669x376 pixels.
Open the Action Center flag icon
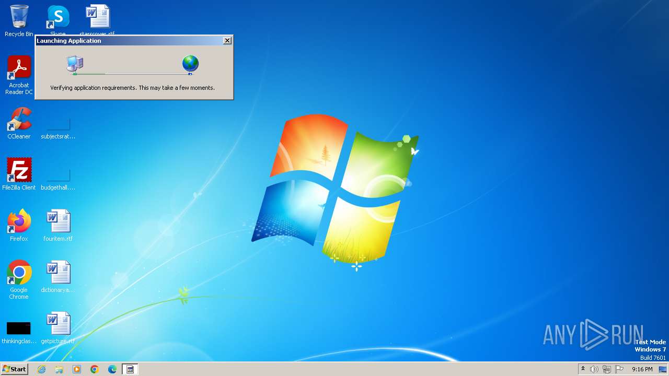click(619, 369)
